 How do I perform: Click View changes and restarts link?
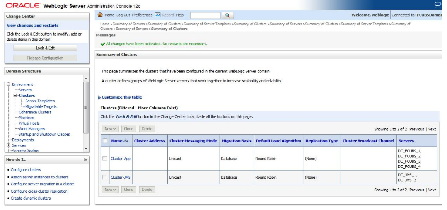[32, 26]
